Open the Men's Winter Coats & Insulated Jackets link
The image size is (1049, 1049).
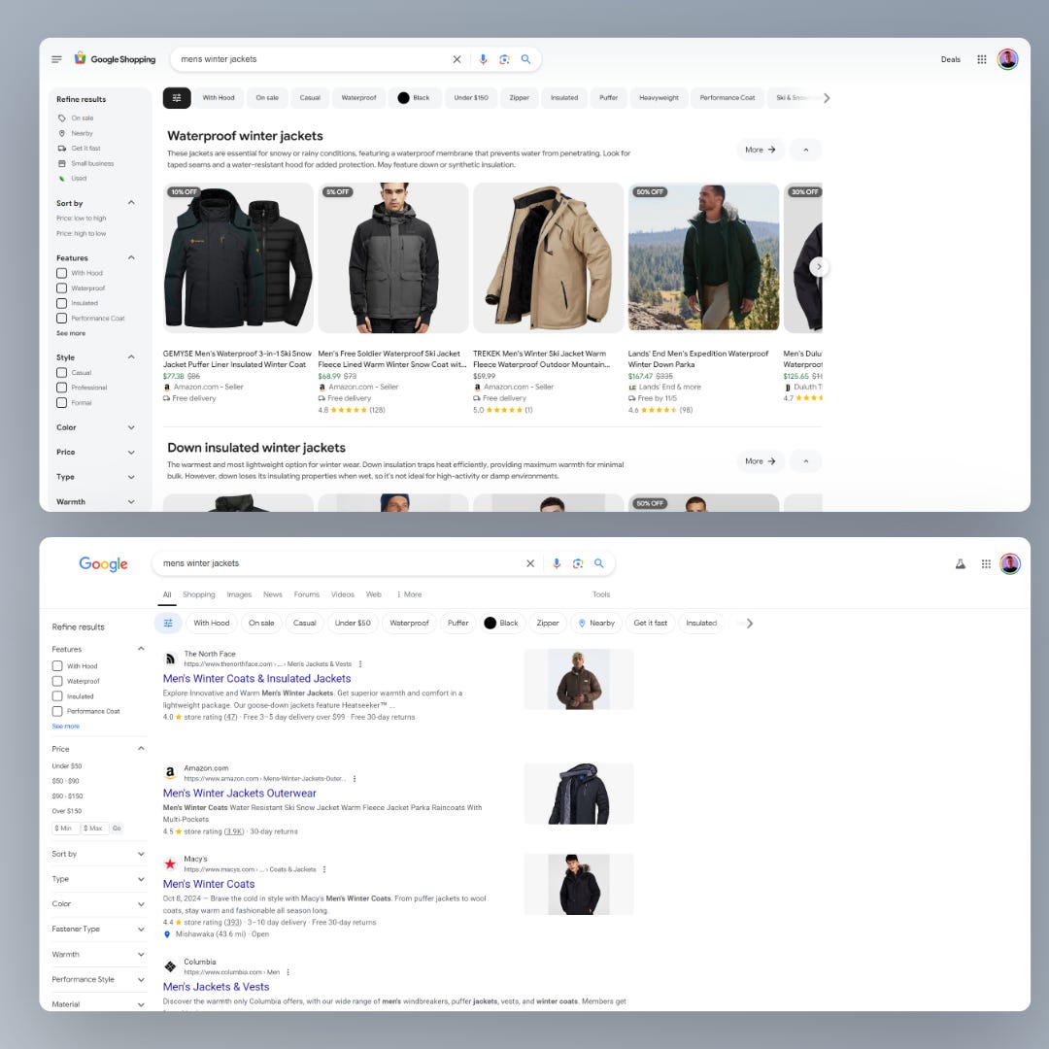coord(256,679)
